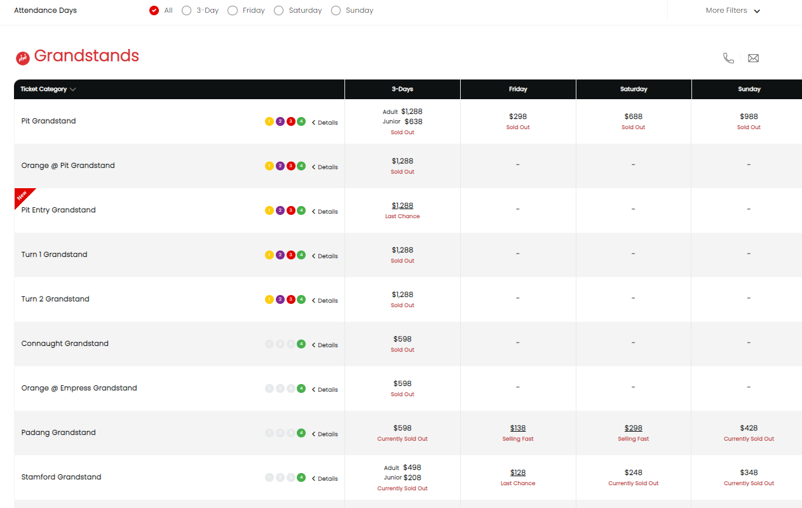Open the $138 Padang Friday price link
This screenshot has height=508, width=802.
pyautogui.click(x=518, y=428)
